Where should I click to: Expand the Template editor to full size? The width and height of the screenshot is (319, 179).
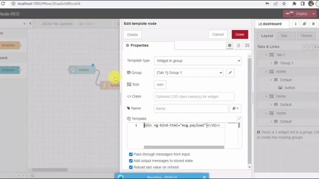click(x=239, y=118)
